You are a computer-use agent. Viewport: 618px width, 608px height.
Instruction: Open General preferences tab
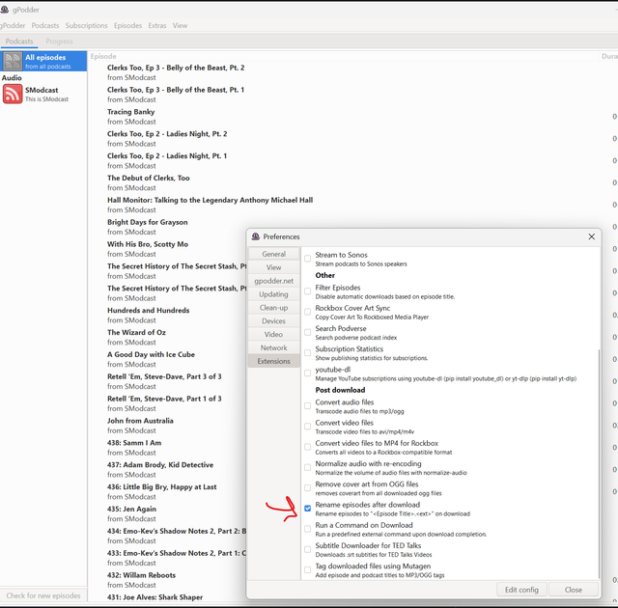273,254
